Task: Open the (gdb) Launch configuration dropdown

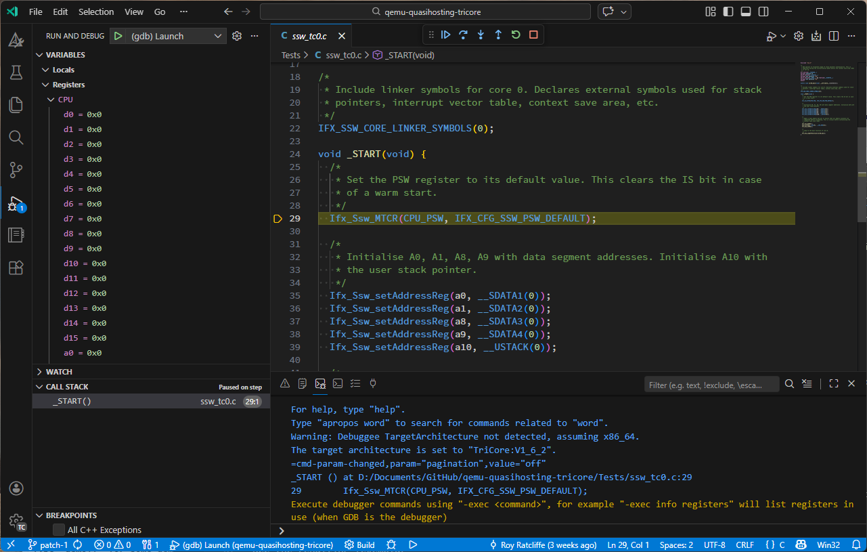Action: pyautogui.click(x=219, y=36)
